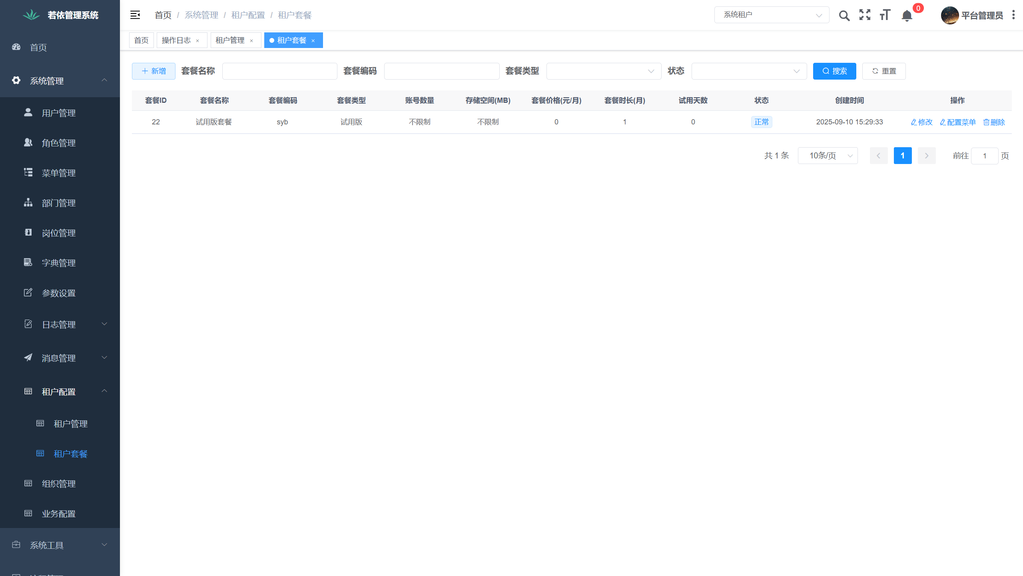1023x576 pixels.
Task: Select the 角色管理 menu icon
Action: coord(28,143)
